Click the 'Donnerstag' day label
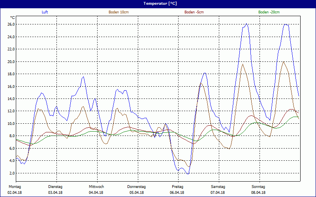 pyautogui.click(x=136, y=187)
